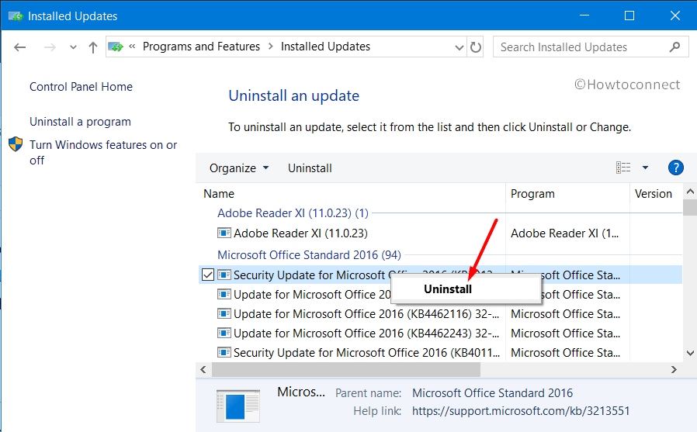This screenshot has height=432, width=697.
Task: Click the search magnifier icon
Action: [x=674, y=47]
